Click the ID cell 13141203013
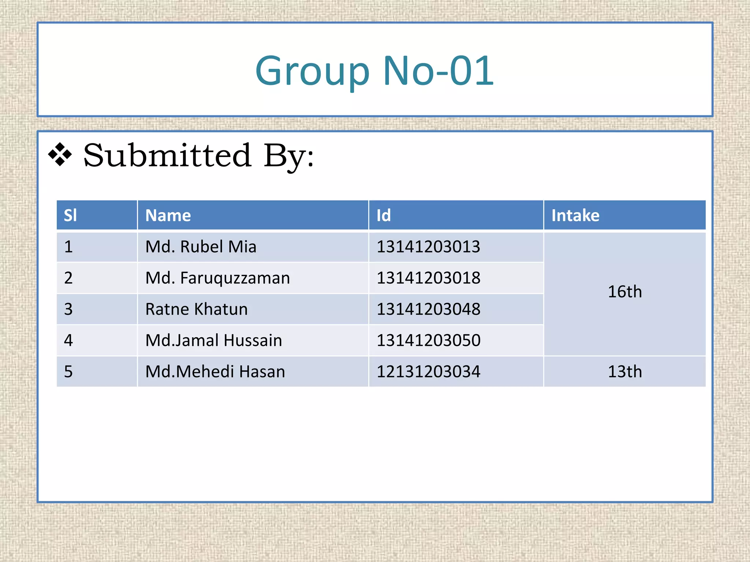Viewport: 750px width, 562px height. click(x=456, y=247)
